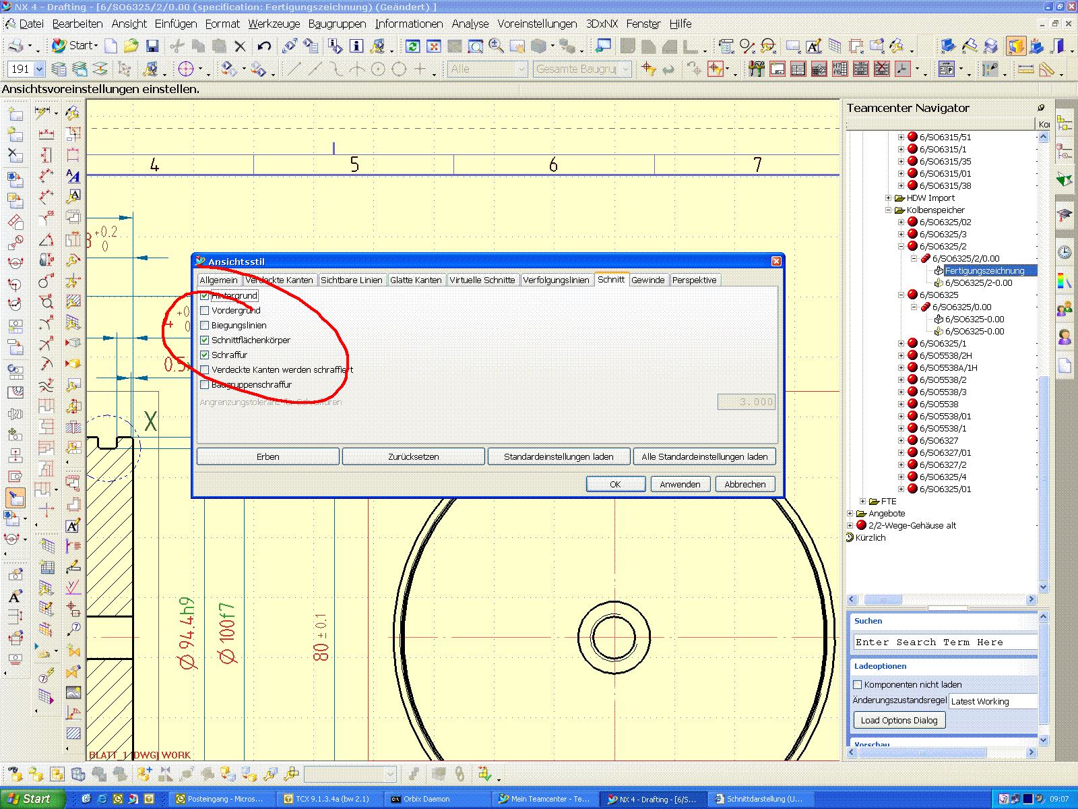Click the snap point crosshair circle icon
This screenshot has height=809, width=1078.
tap(186, 69)
